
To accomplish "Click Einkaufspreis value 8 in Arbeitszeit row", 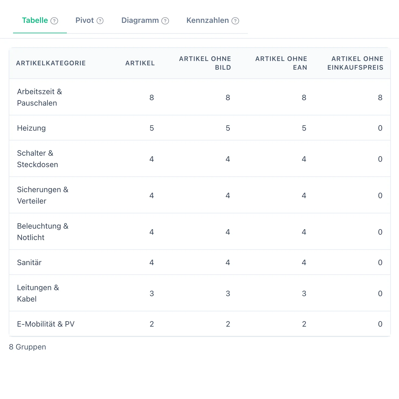I will (380, 97).
